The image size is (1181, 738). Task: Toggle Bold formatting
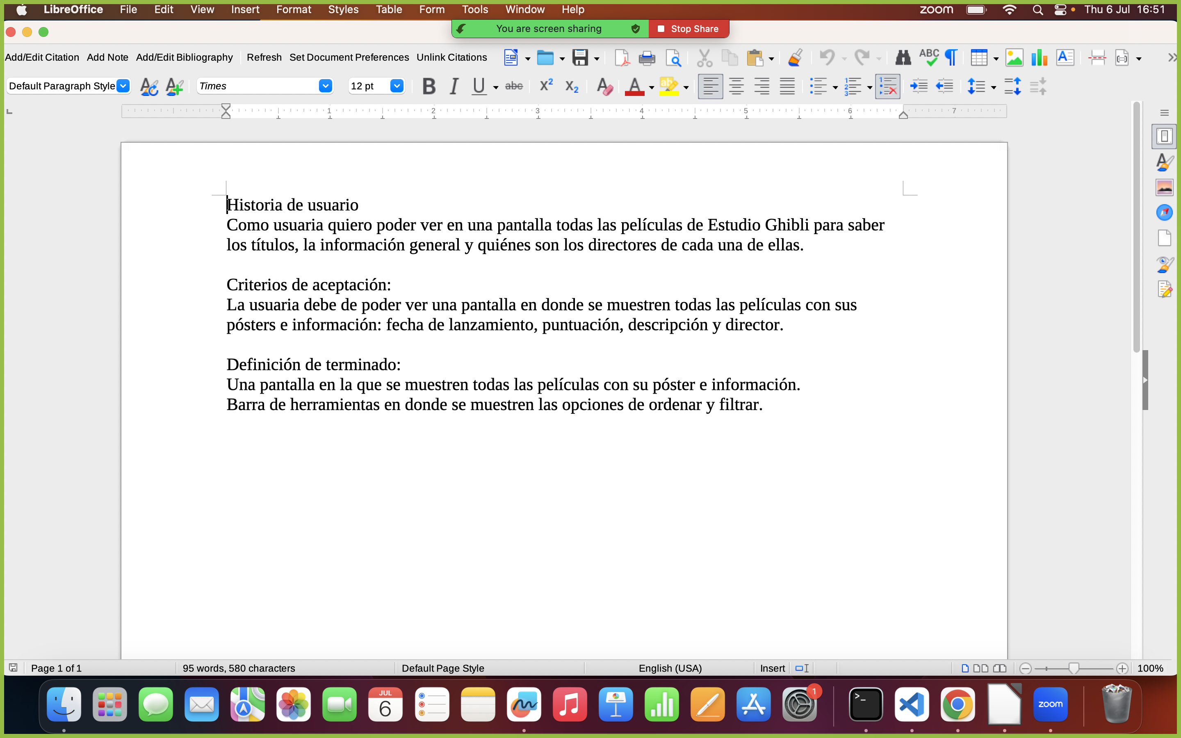(429, 87)
